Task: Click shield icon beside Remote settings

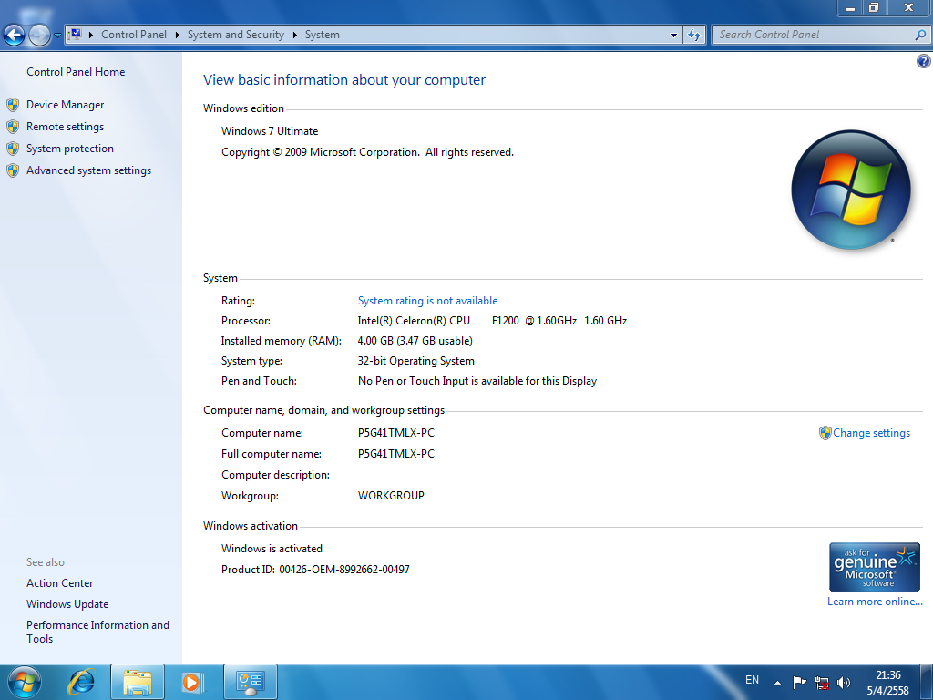Action: [13, 127]
